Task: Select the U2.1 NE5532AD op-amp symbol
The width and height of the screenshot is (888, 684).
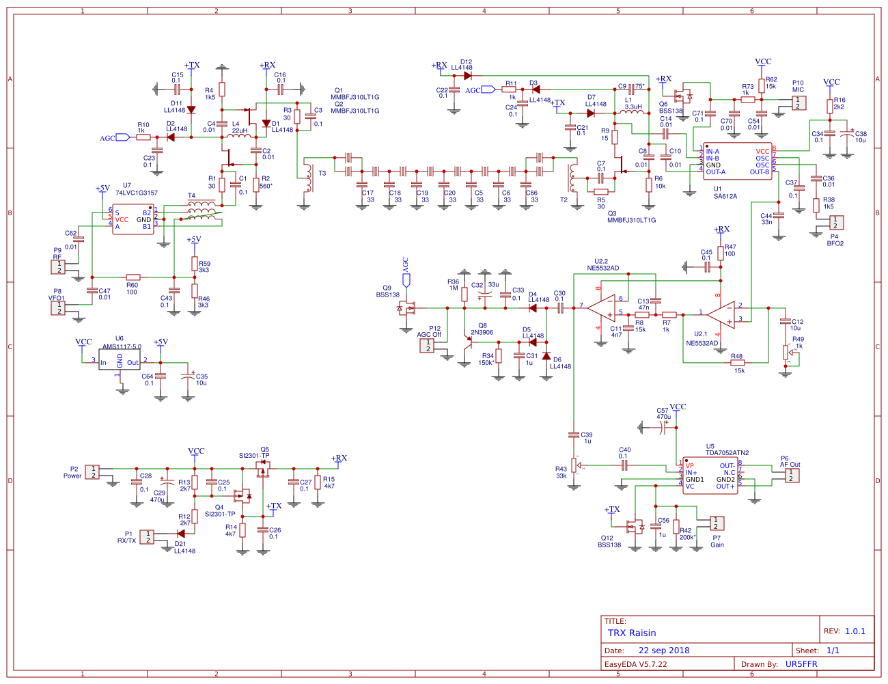Action: click(720, 314)
